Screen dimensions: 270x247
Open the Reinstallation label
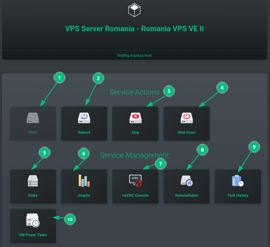[187, 195]
